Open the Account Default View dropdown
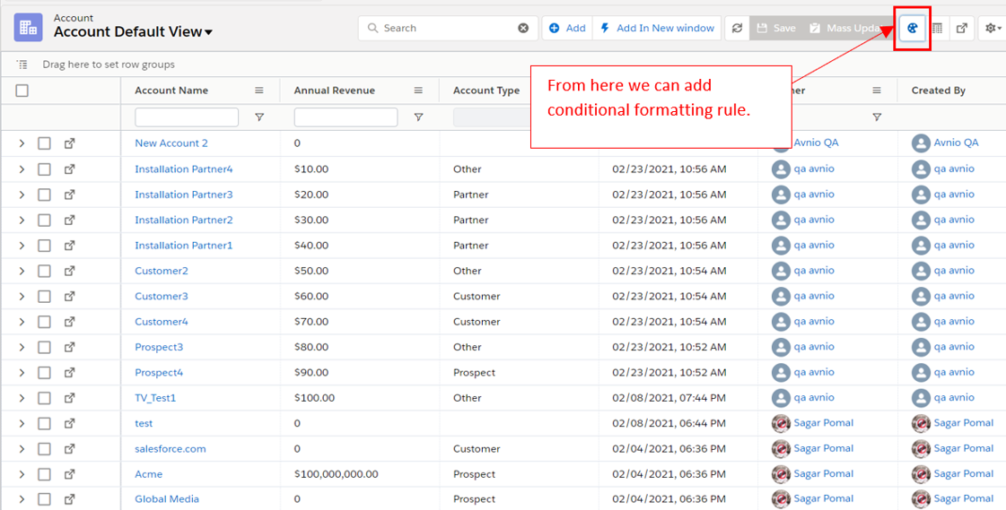1006x510 pixels. pos(208,33)
